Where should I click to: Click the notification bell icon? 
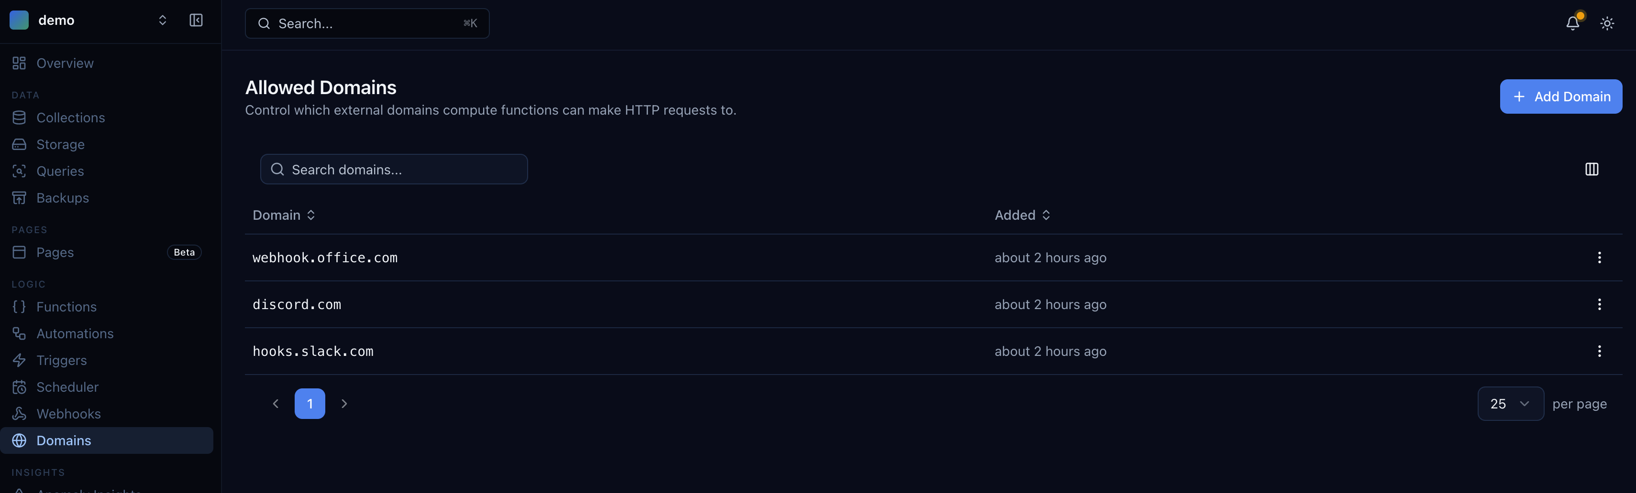point(1572,23)
